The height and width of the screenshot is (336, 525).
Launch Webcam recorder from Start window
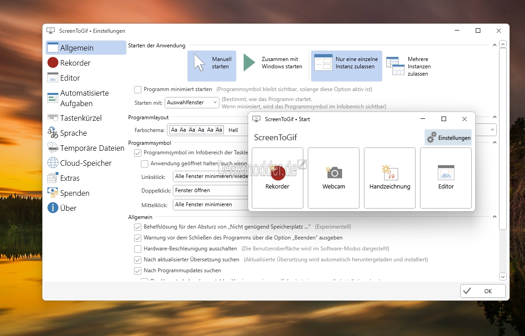coord(333,178)
